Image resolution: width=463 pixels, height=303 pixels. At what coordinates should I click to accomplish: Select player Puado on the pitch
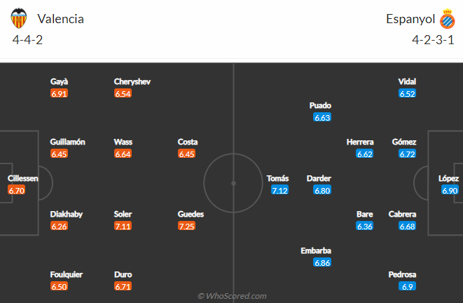(x=320, y=105)
